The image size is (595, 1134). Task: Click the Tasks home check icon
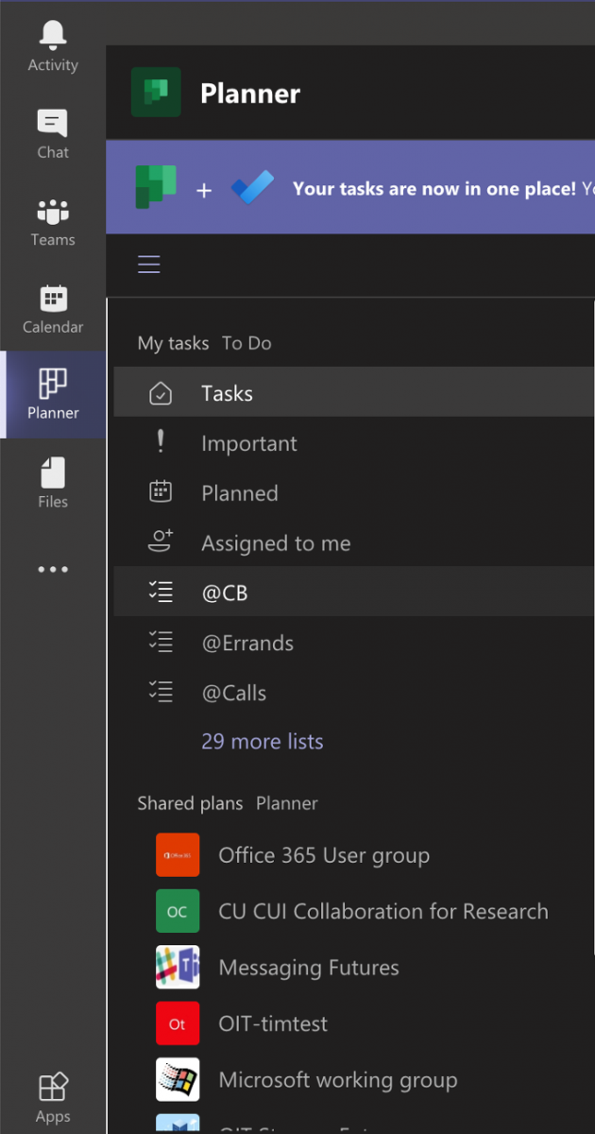pos(161,394)
